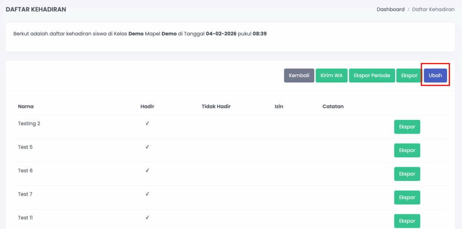Viewport: 462px width, 229px height.
Task: Open Ekspor Periode export option
Action: 372,76
